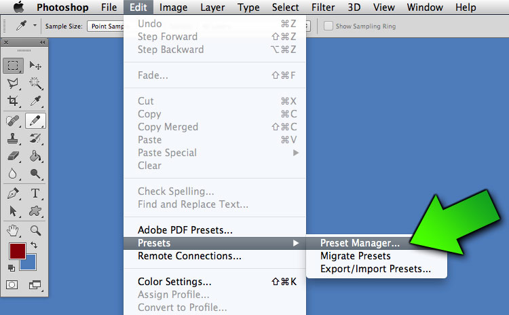
Task: Enable Show Sampling Ring checkbox
Action: (x=328, y=26)
